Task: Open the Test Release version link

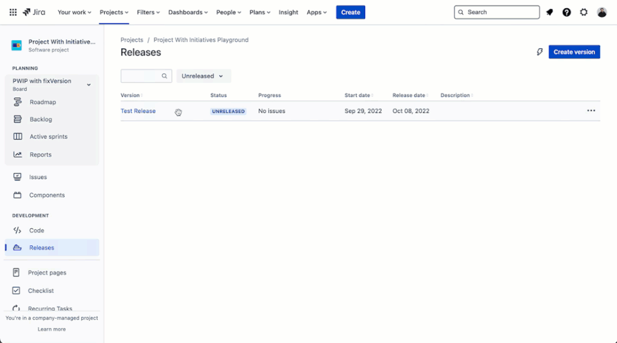Action: (138, 111)
